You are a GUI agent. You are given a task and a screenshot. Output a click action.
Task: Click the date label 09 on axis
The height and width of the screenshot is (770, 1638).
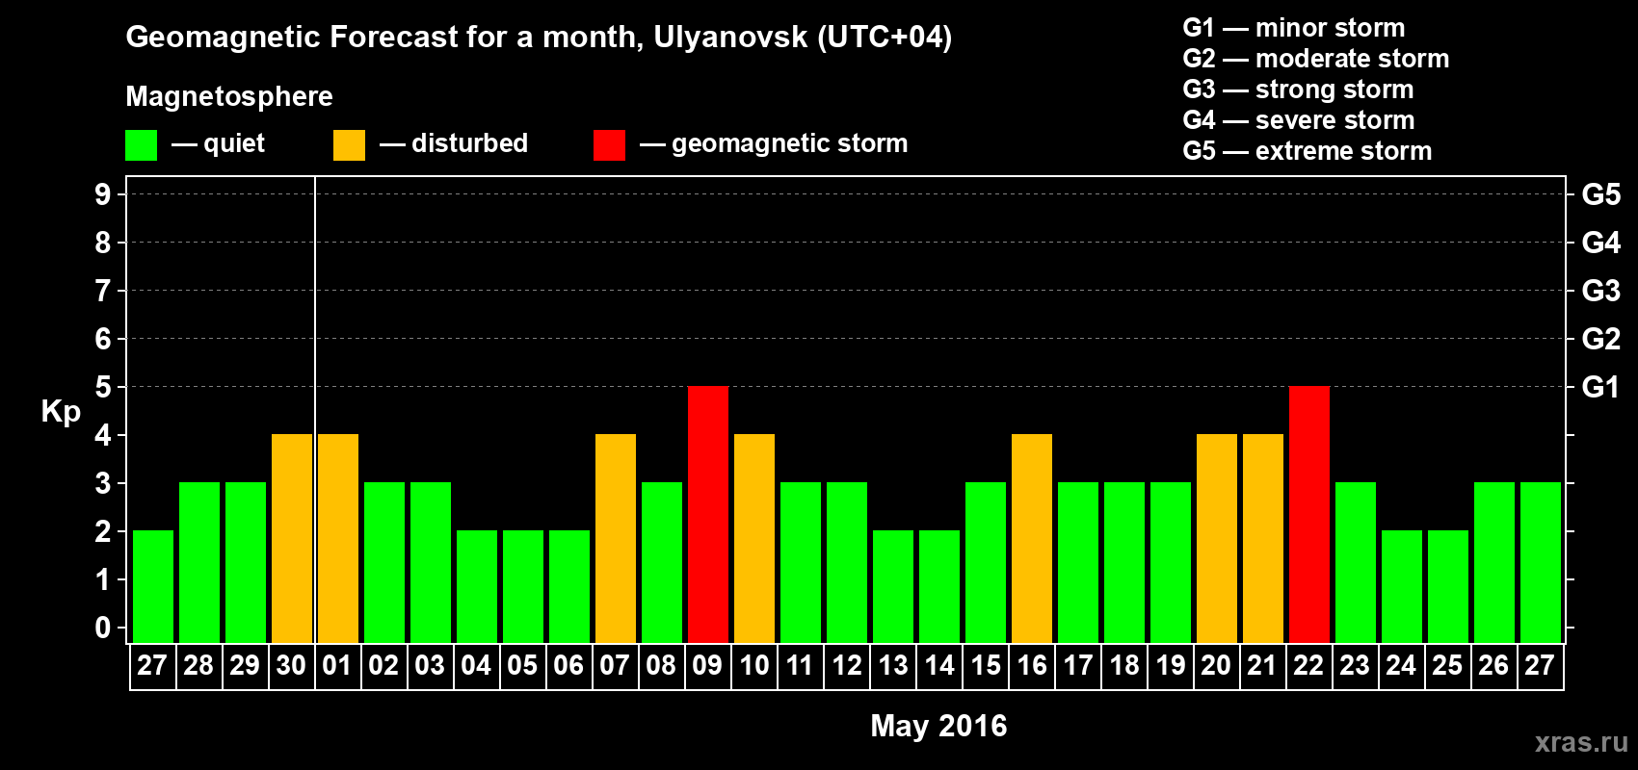pos(707,666)
